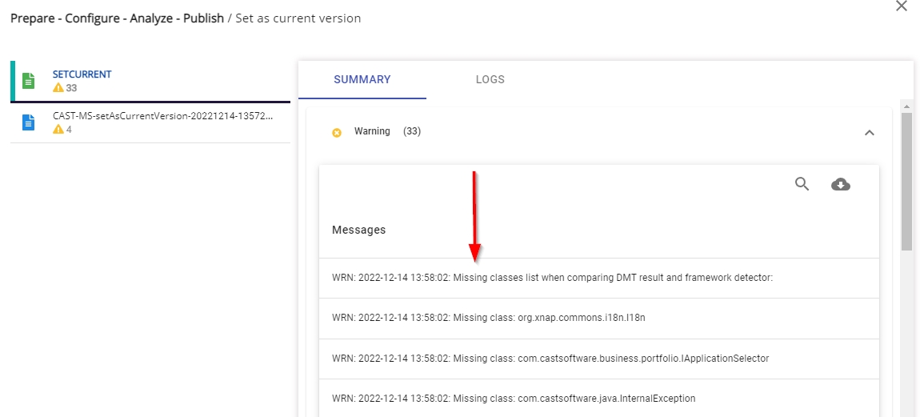The image size is (920, 417).
Task: Close the dialog with the X icon
Action: tap(902, 6)
